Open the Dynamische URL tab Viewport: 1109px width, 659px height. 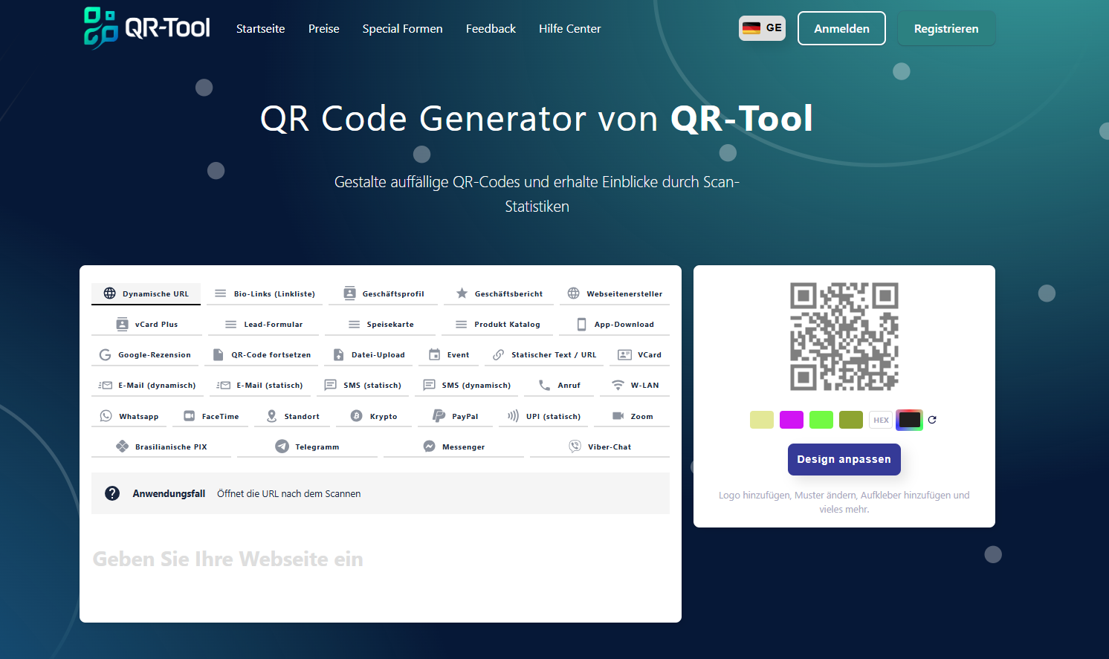(146, 293)
